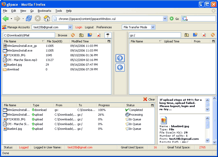Viewport: 218px width, 157px height.
Task: Click the Browse button
Action: point(63,35)
